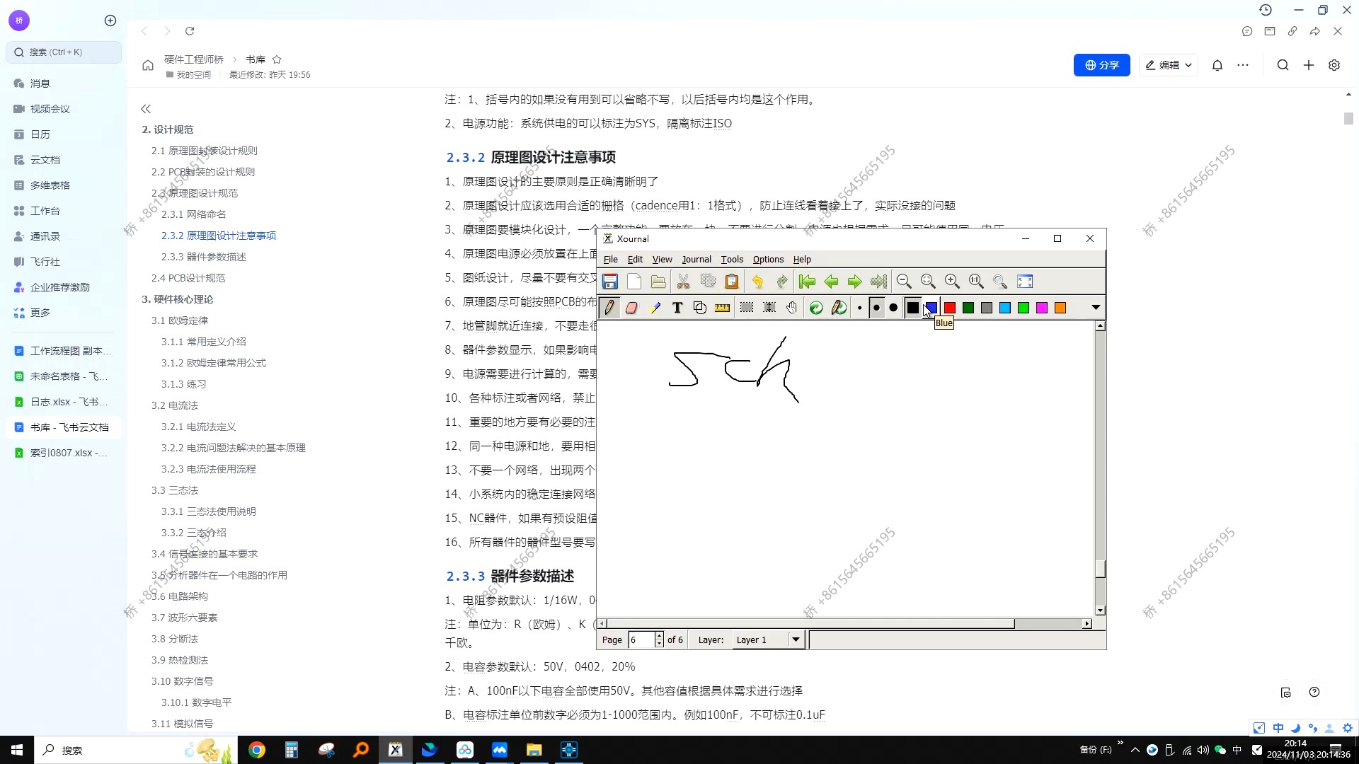The width and height of the screenshot is (1359, 764).
Task: Zoom in on the Xournal page
Action: (952, 282)
